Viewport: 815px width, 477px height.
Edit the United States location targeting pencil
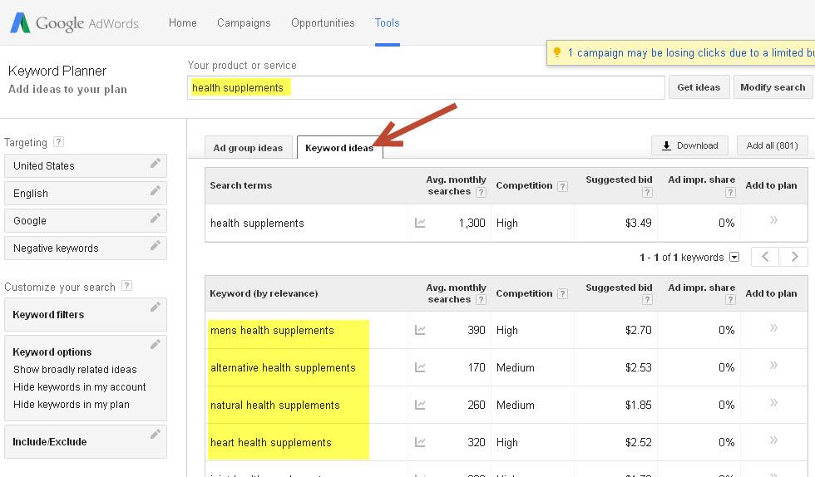click(155, 164)
